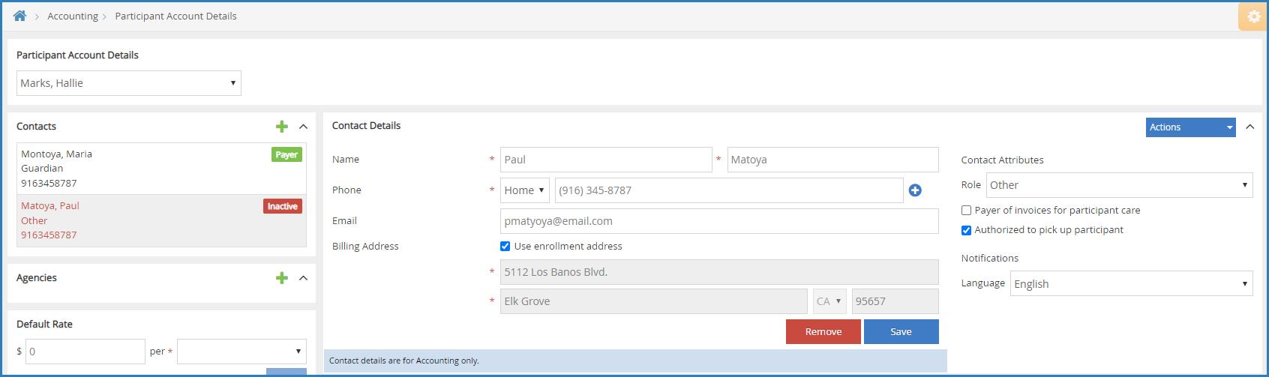Viewport: 1269px width, 377px height.
Task: Open the Language dropdown set to English
Action: tap(1132, 284)
